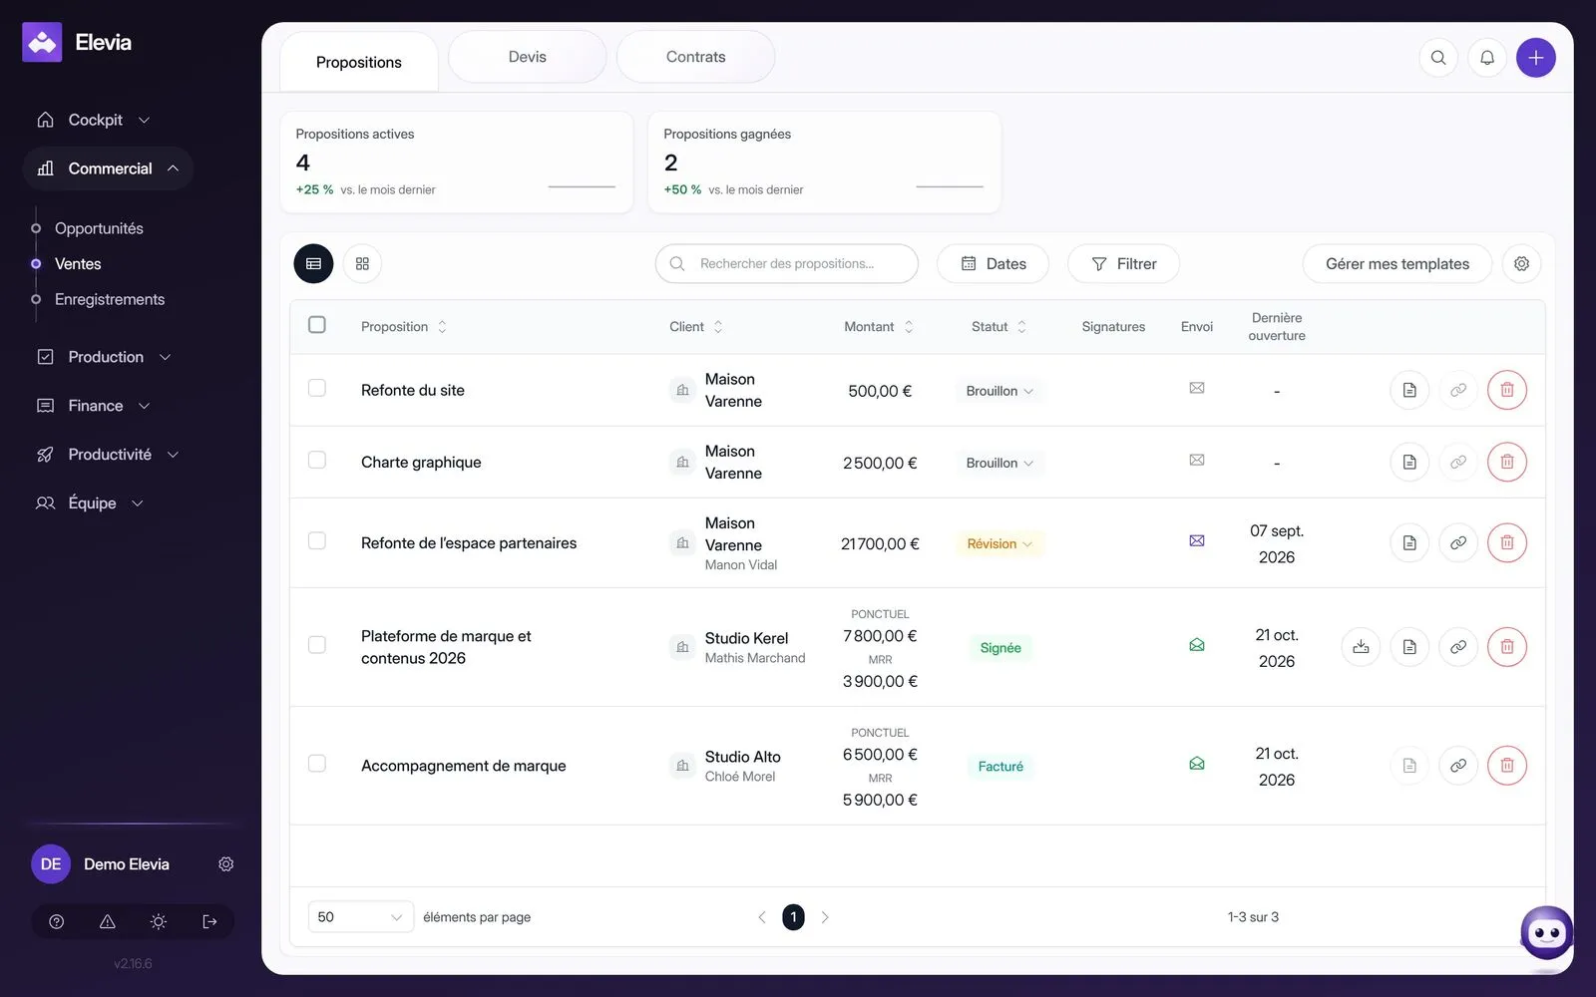
Task: Sort by the Montant column header
Action: [x=879, y=326]
